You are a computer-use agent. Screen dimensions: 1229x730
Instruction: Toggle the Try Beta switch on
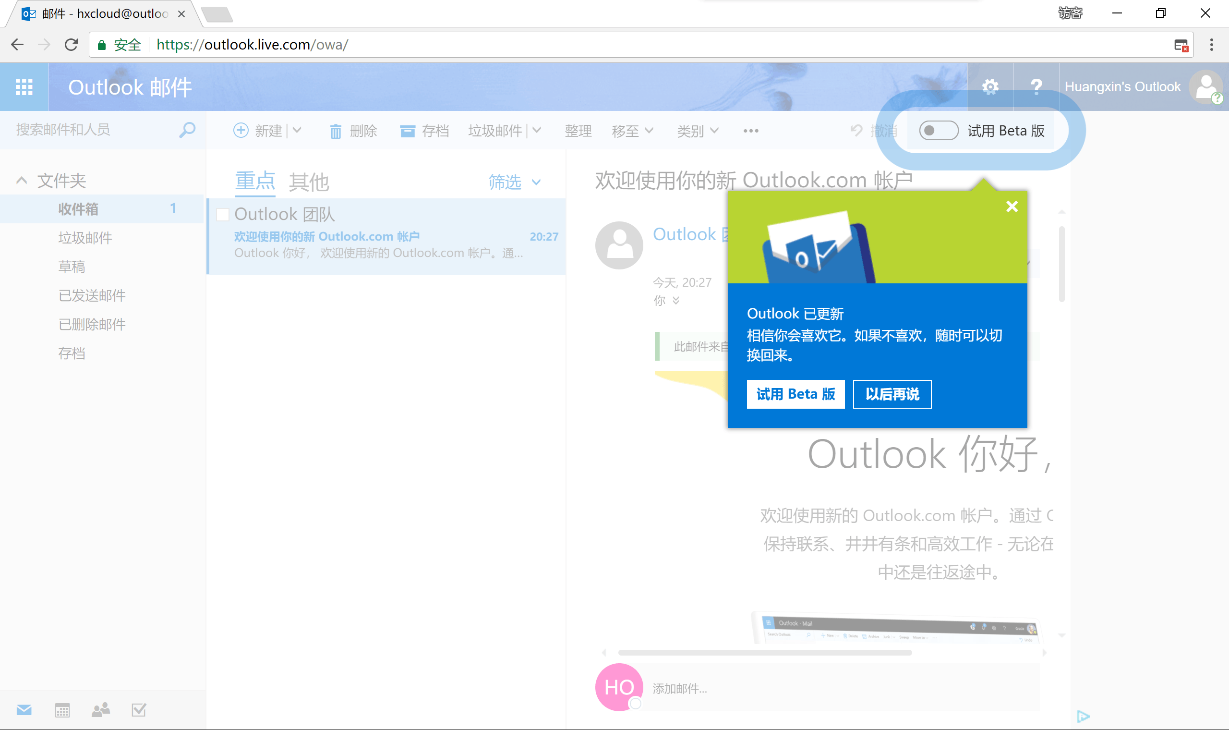938,130
